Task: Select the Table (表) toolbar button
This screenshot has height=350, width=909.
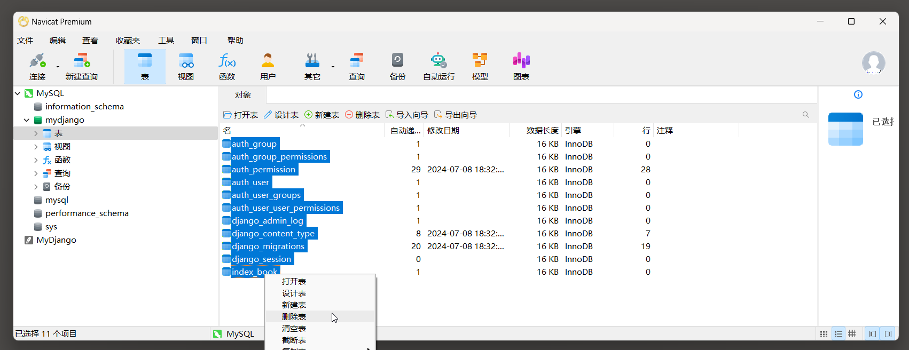Action: 145,66
